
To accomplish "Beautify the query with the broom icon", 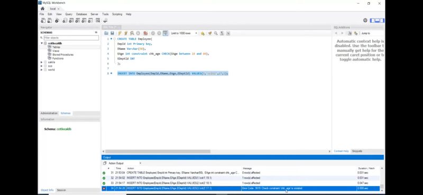I will point(209,33).
